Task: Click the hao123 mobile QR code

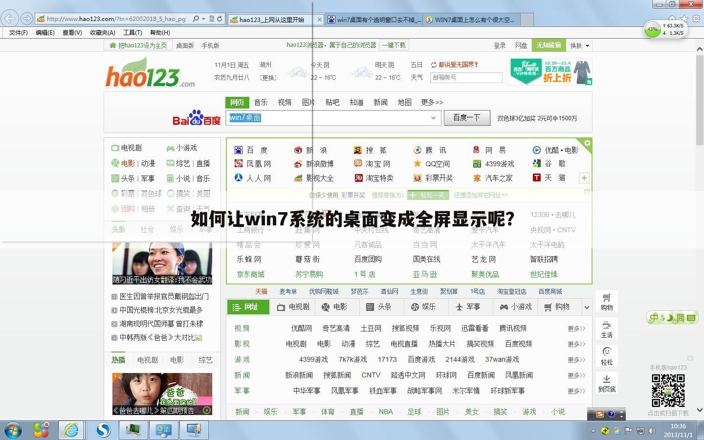Action: [x=668, y=391]
